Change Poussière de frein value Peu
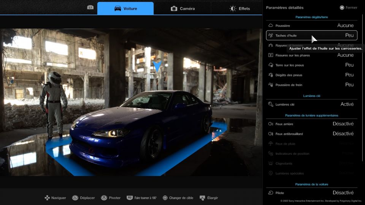 (x=349, y=85)
